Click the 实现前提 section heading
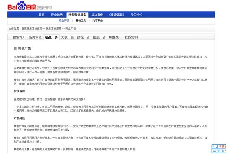 (19, 91)
